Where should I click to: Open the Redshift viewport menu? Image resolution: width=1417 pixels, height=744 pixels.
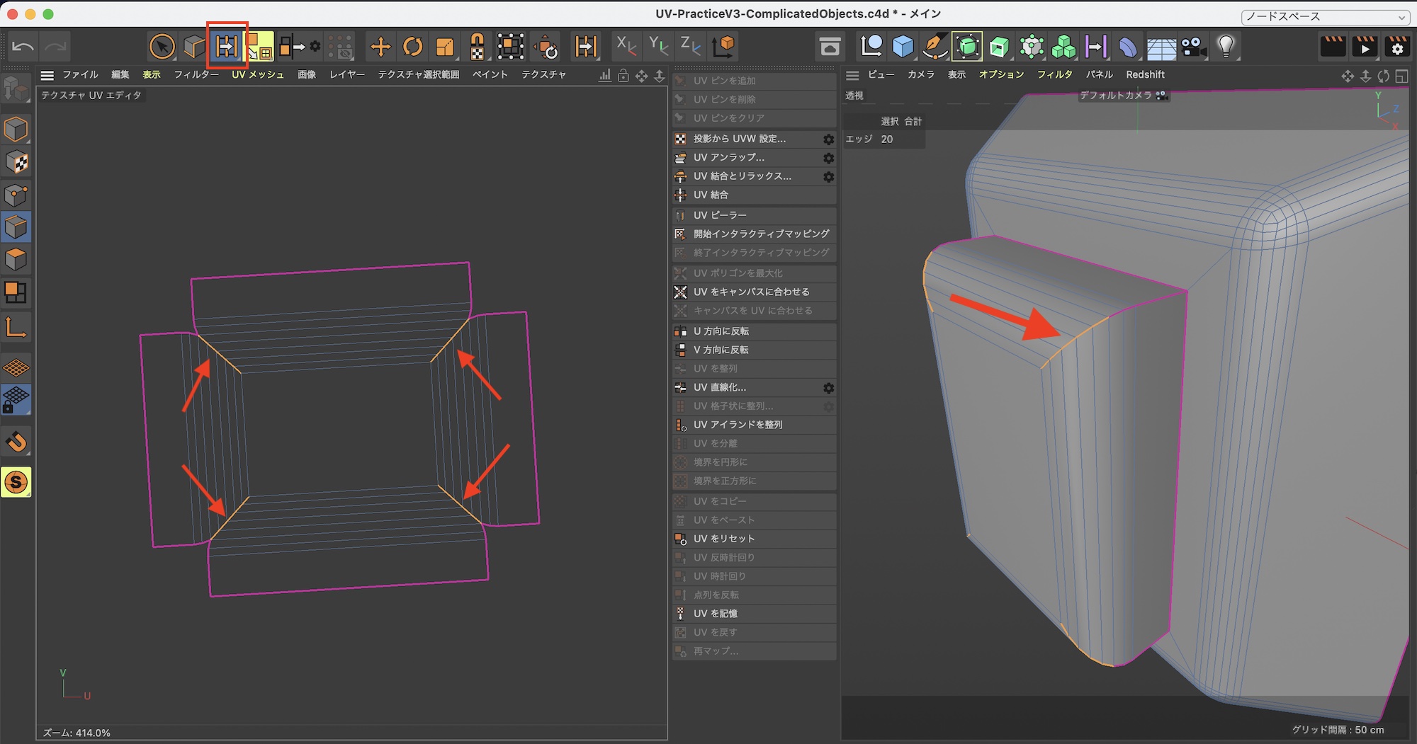(x=1145, y=74)
